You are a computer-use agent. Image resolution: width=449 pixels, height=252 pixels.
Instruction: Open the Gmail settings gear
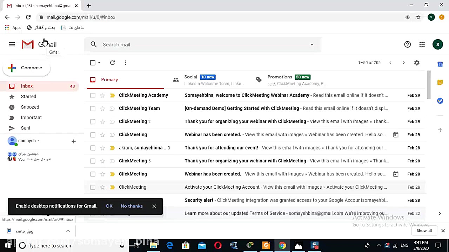[417, 63]
